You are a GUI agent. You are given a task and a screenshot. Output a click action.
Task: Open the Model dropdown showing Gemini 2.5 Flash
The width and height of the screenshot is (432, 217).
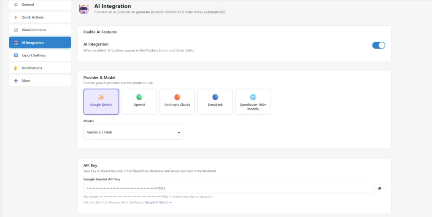133,132
